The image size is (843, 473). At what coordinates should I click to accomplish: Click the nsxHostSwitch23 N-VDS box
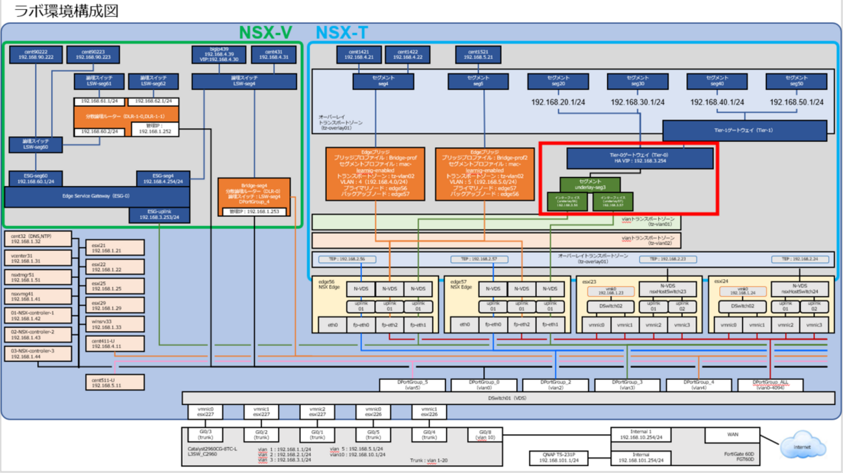point(667,288)
